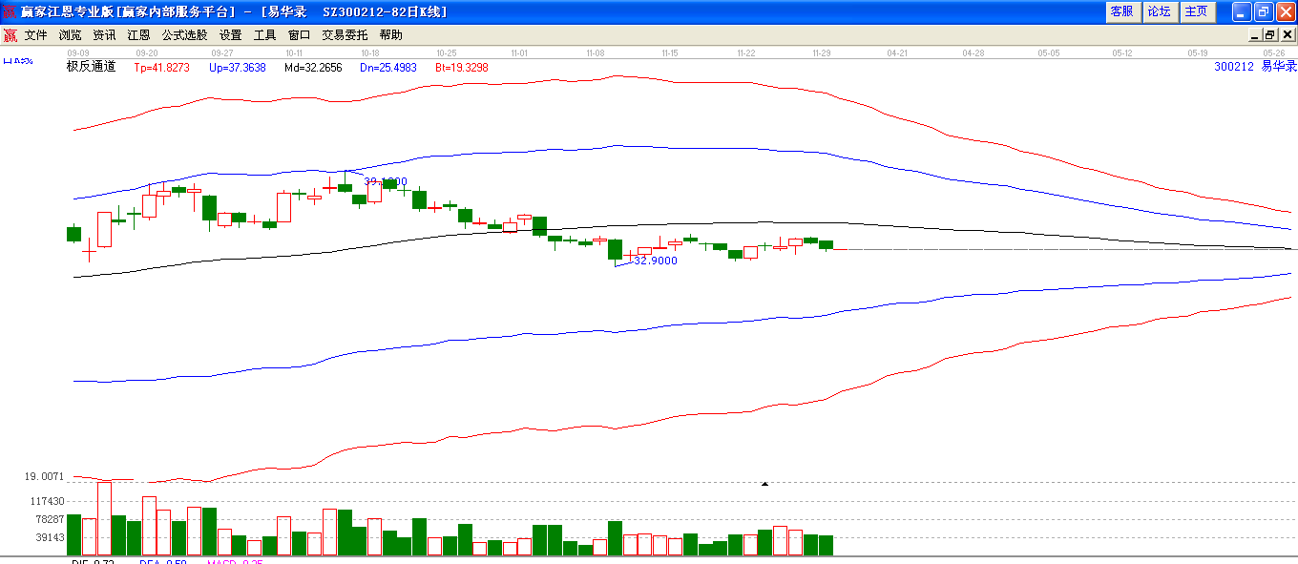Click the Up=37.3638 indicator value
1298x564 pixels.
[237, 68]
